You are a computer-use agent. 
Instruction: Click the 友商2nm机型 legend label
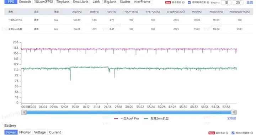tap(159, 119)
